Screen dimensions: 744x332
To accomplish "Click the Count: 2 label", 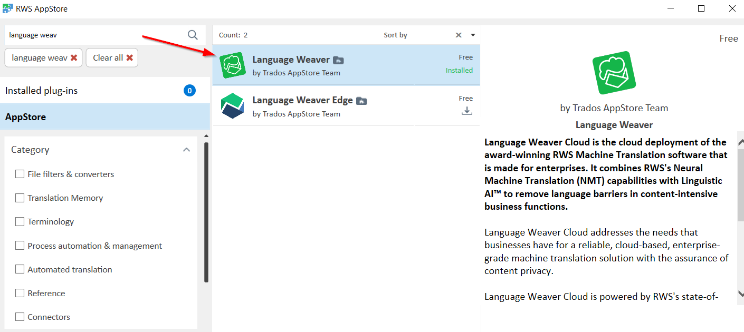I will pyautogui.click(x=233, y=35).
